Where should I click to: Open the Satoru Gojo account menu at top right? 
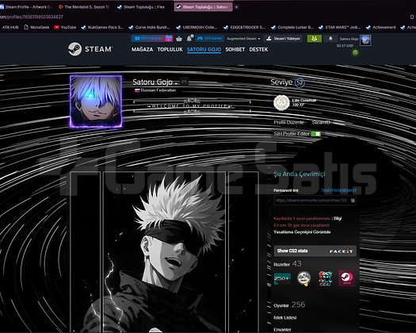(349, 39)
